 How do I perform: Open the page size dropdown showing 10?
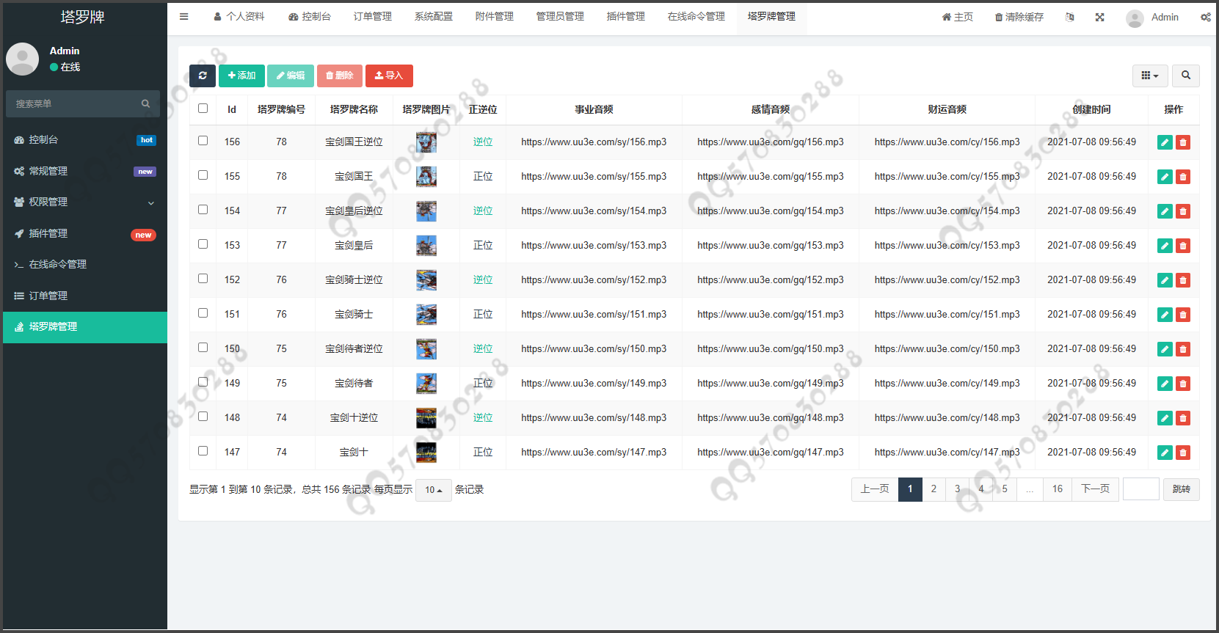pos(433,490)
